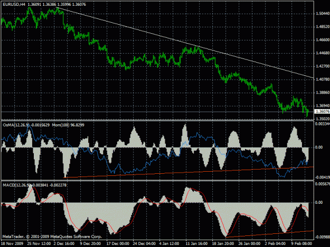Click the MACD 0.00 zero level label
This screenshot has width=330, height=247.
tap(319, 202)
